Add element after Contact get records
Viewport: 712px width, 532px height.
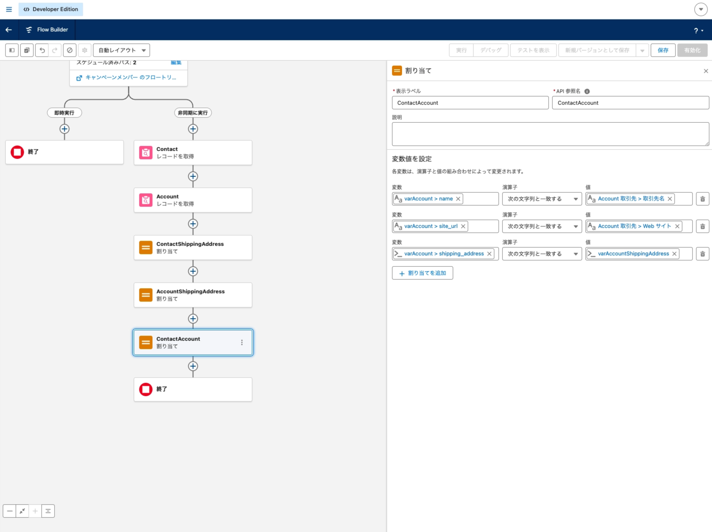click(193, 177)
